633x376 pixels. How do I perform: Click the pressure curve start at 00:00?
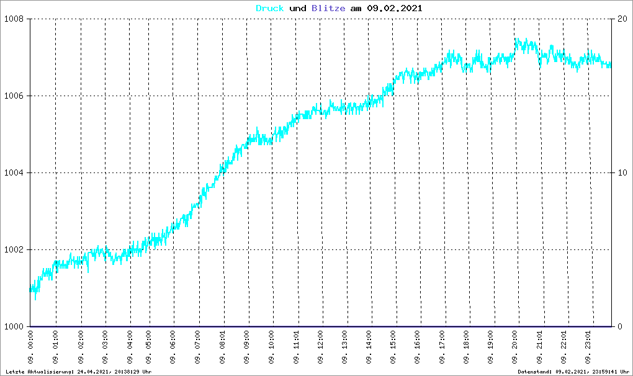[x=31, y=289]
